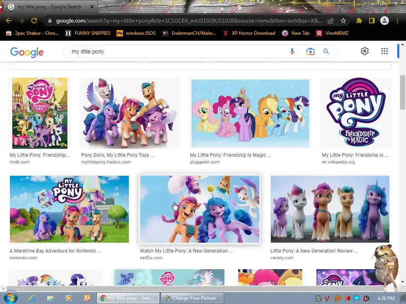Click the orange app icon in taskbar
Viewport: 406px width, 304px height.
[x=86, y=298]
